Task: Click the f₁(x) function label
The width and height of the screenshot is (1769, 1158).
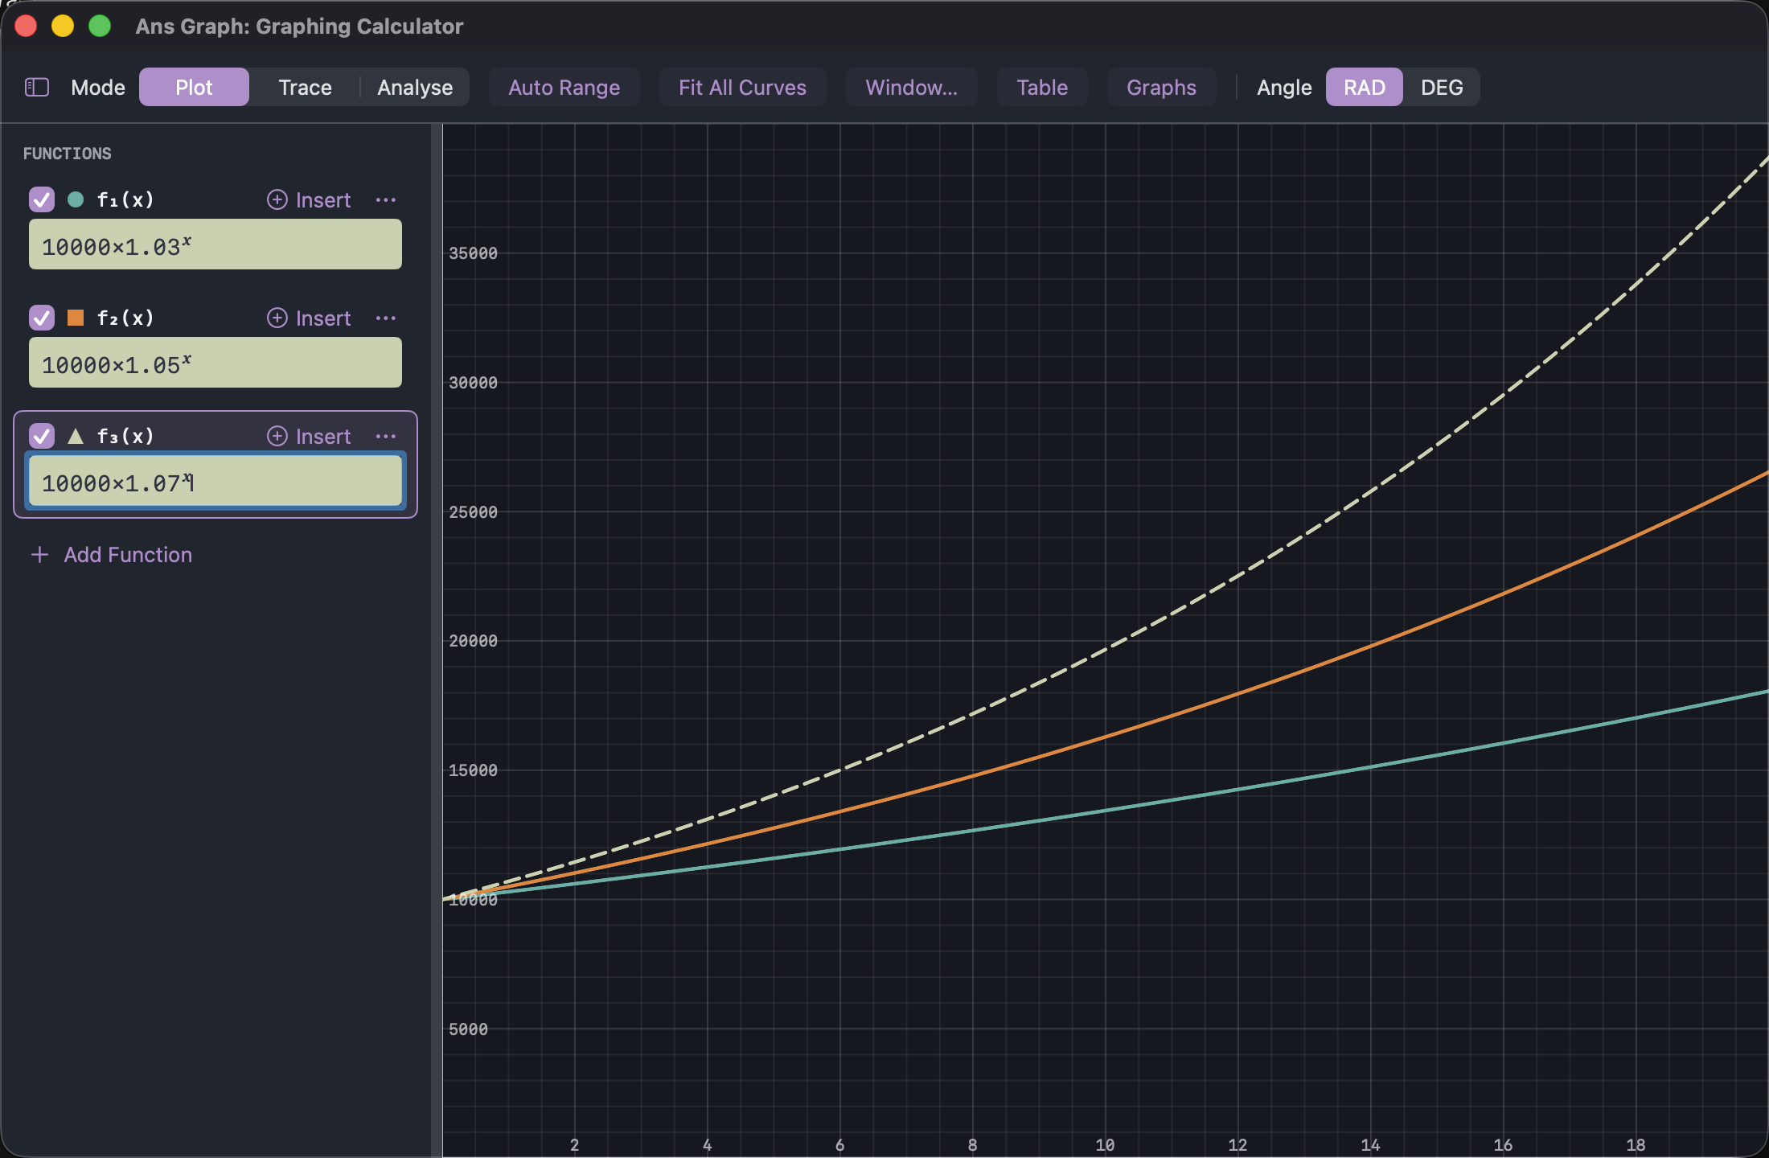Action: (x=125, y=199)
